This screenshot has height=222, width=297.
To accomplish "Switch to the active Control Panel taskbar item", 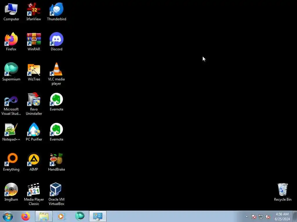I will pos(98,216).
